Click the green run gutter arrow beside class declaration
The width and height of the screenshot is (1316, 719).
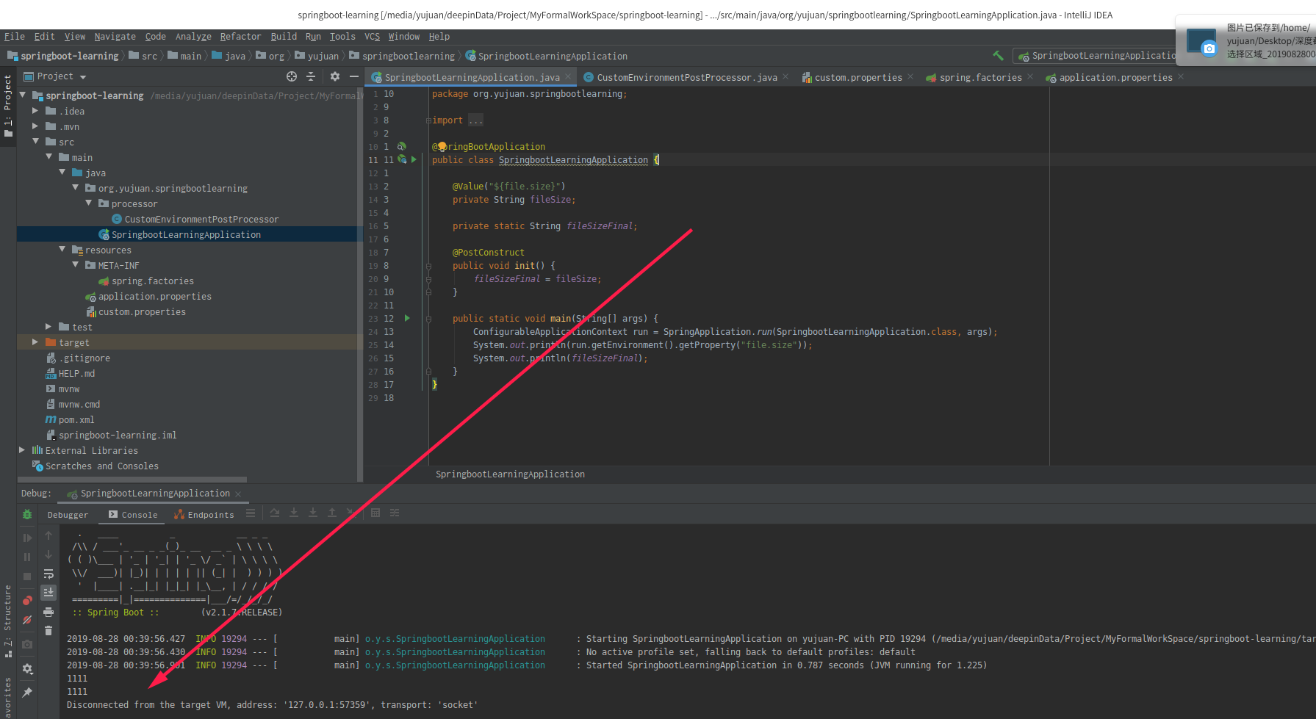414,159
